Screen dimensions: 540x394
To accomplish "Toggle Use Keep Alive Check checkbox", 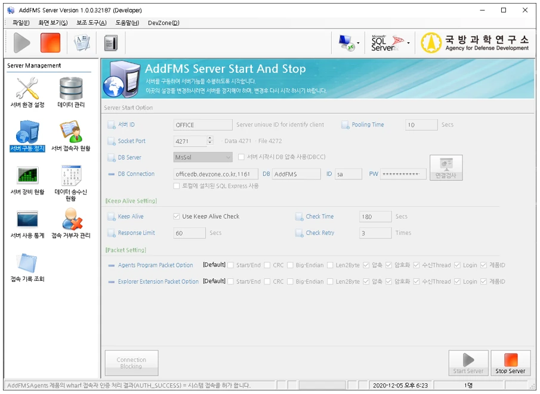I will coord(177,216).
